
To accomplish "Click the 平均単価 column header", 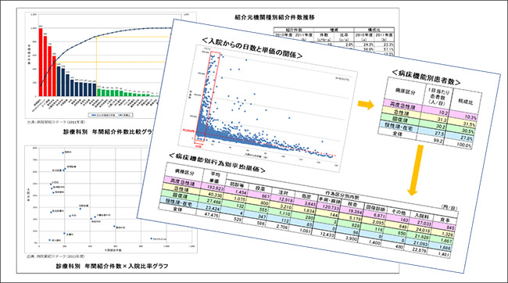I will click(214, 177).
